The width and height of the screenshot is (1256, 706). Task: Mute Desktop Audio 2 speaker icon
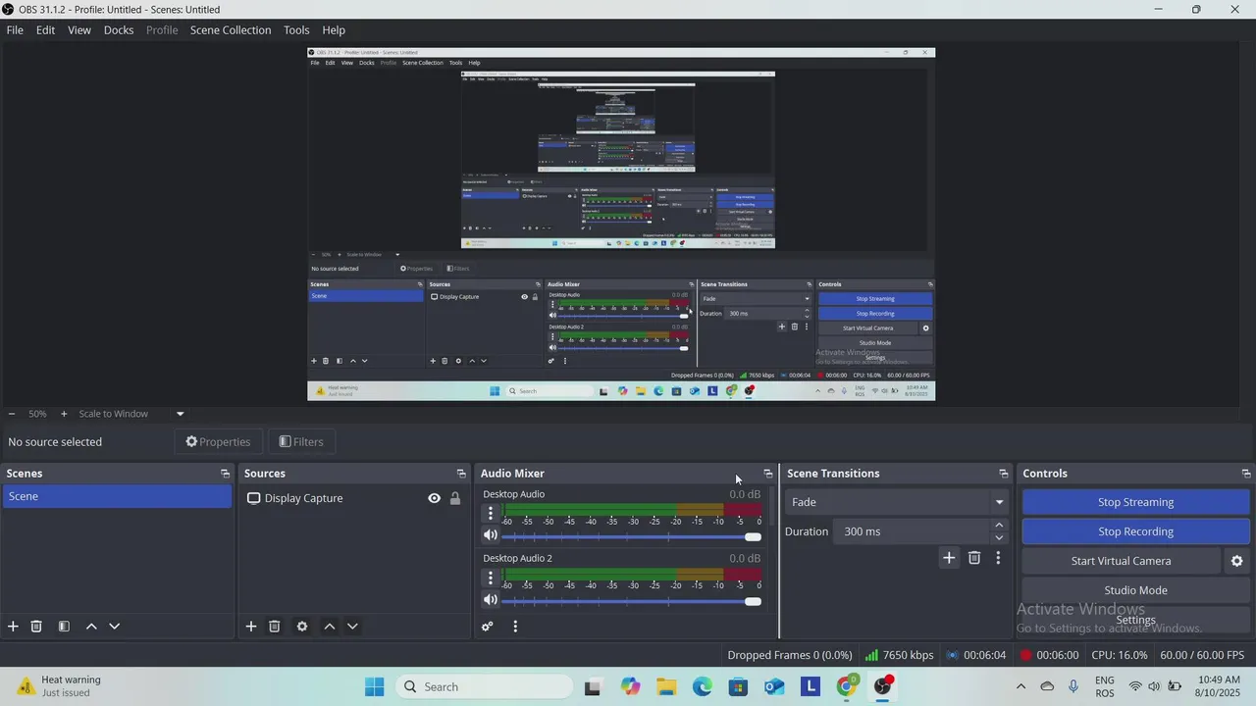[x=491, y=600]
